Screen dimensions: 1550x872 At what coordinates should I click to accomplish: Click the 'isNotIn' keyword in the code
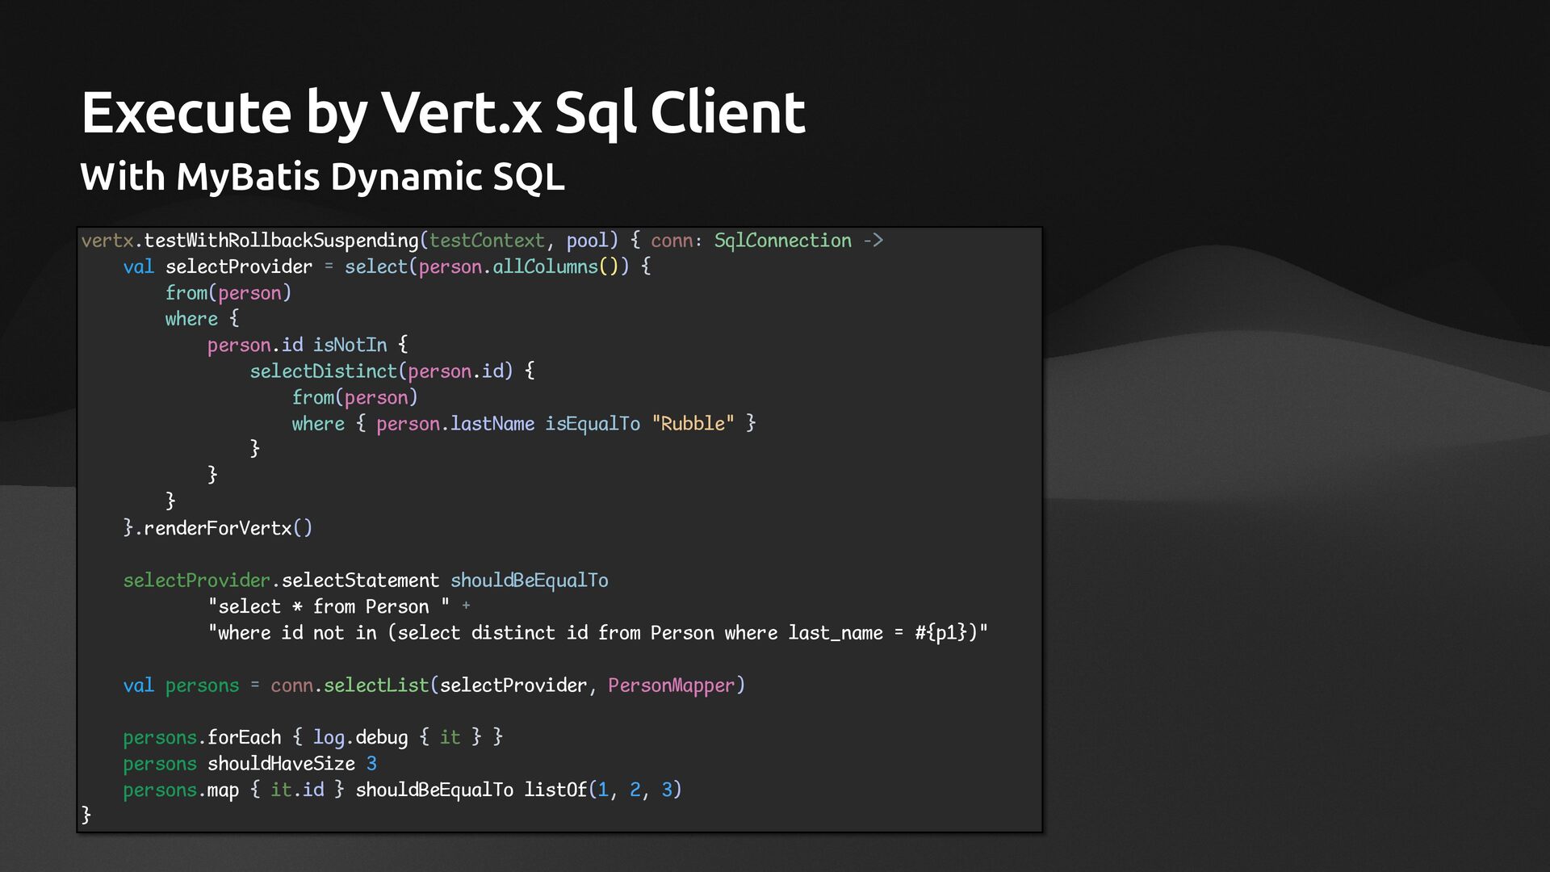pyautogui.click(x=350, y=346)
